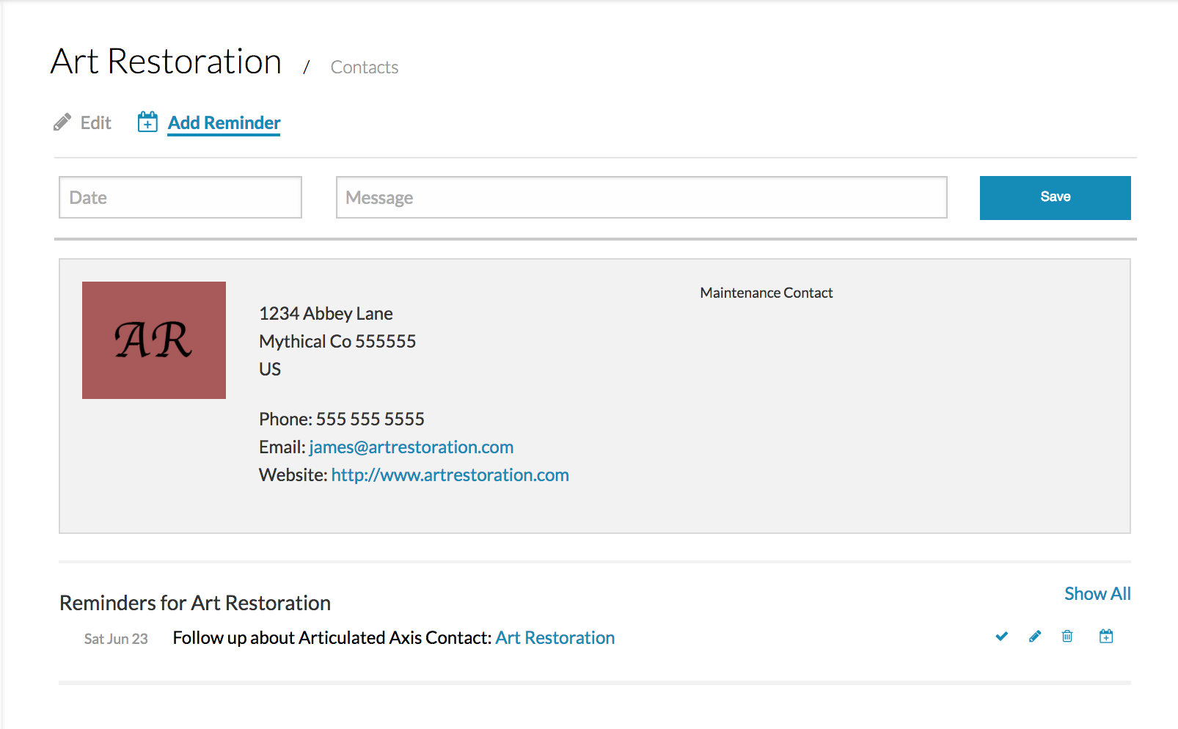The width and height of the screenshot is (1178, 729).
Task: Click the AR logo thumbnail
Action: coord(153,340)
